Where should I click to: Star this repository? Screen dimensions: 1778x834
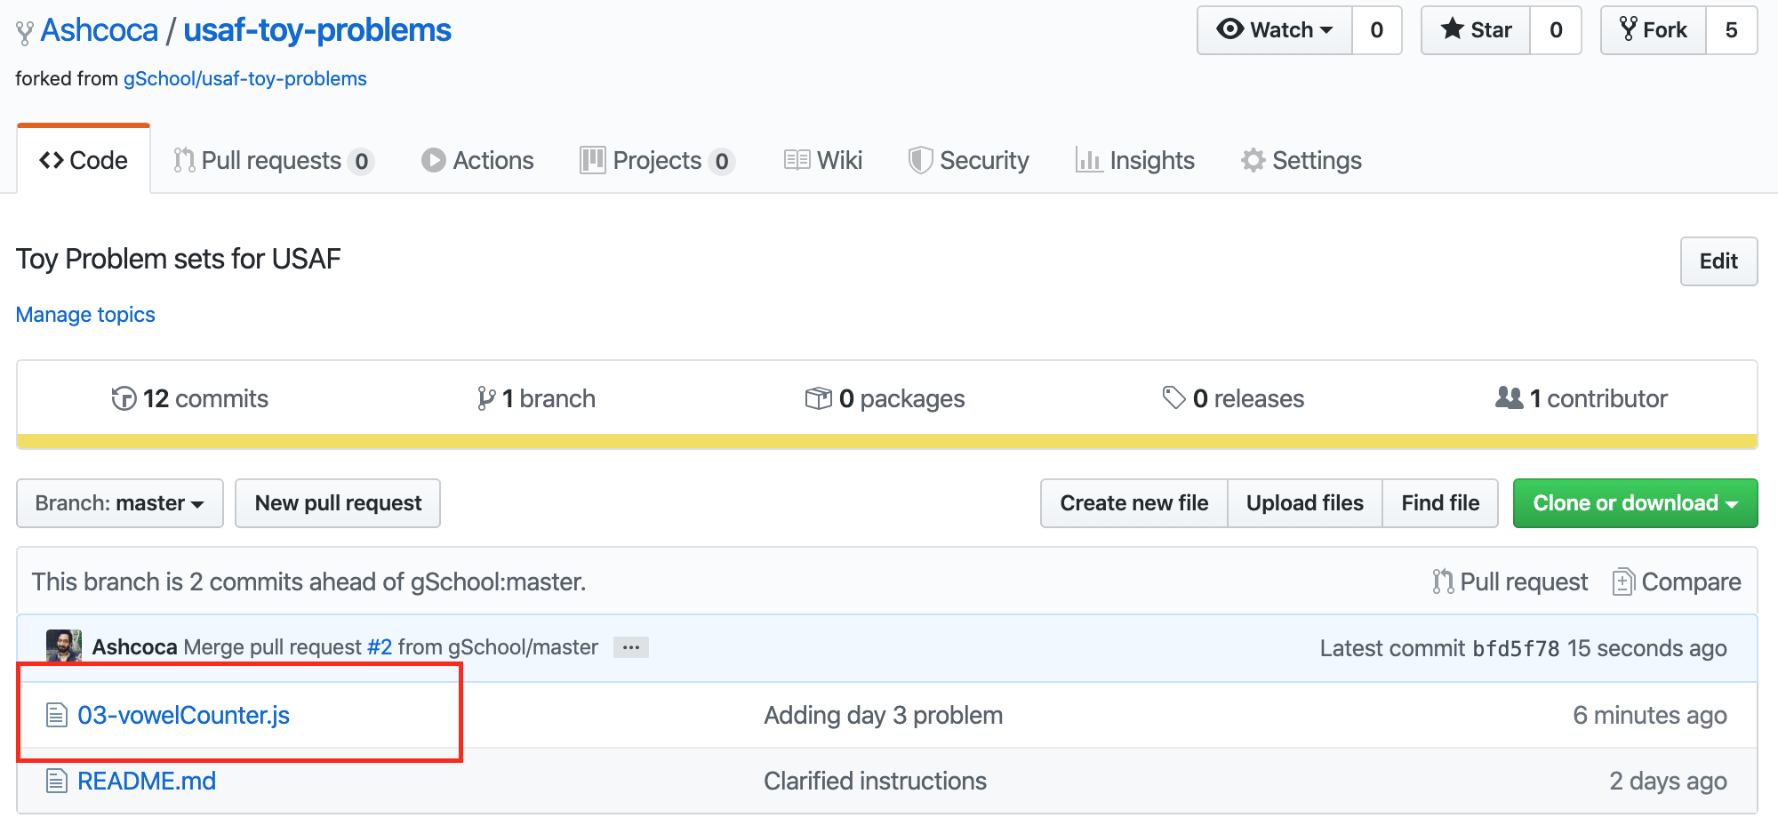[x=1476, y=30]
